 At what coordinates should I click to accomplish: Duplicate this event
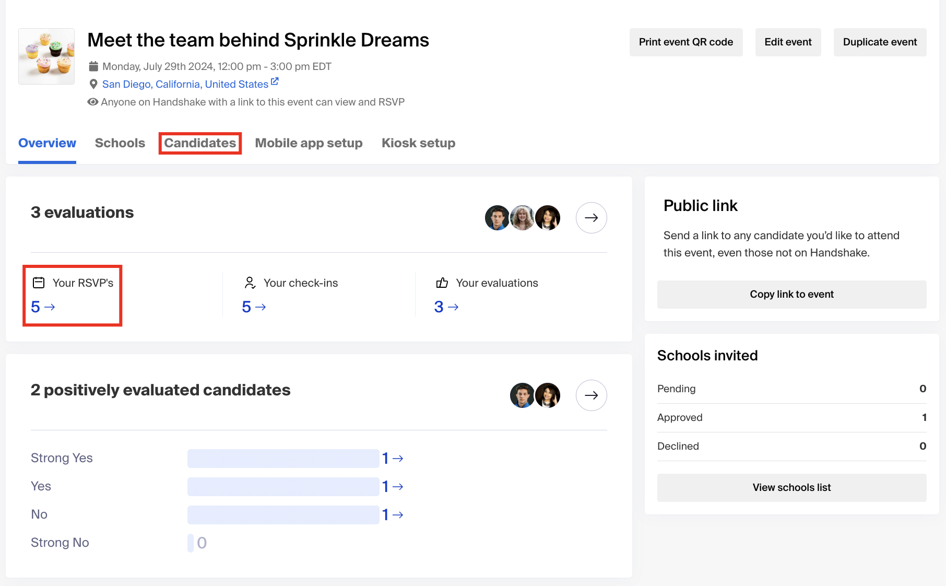880,42
